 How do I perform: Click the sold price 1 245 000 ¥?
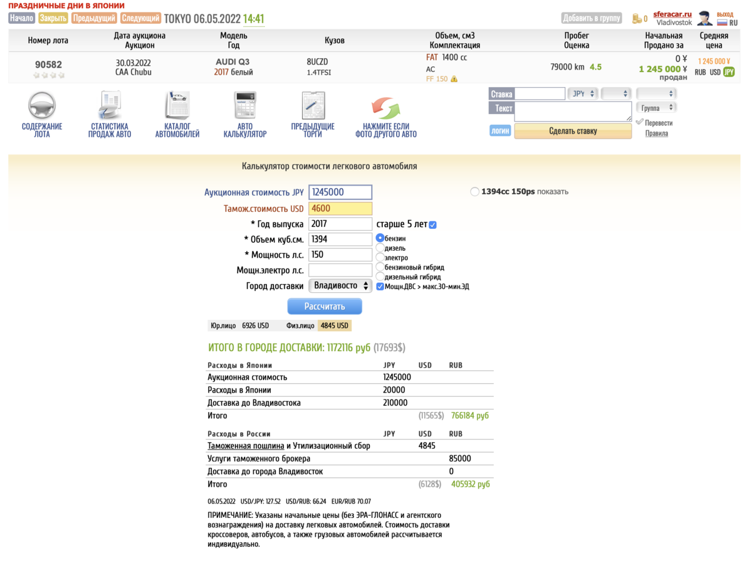663,69
